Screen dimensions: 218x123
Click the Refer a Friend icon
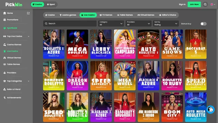[4, 89]
